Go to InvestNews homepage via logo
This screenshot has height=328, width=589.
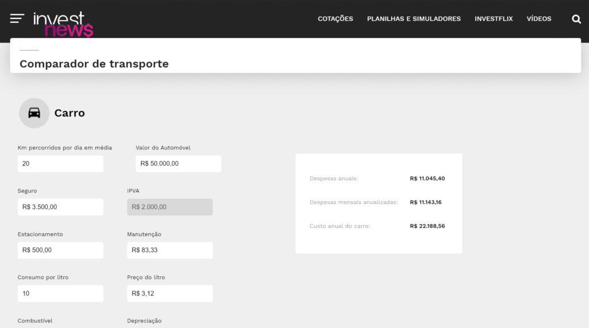click(x=63, y=24)
